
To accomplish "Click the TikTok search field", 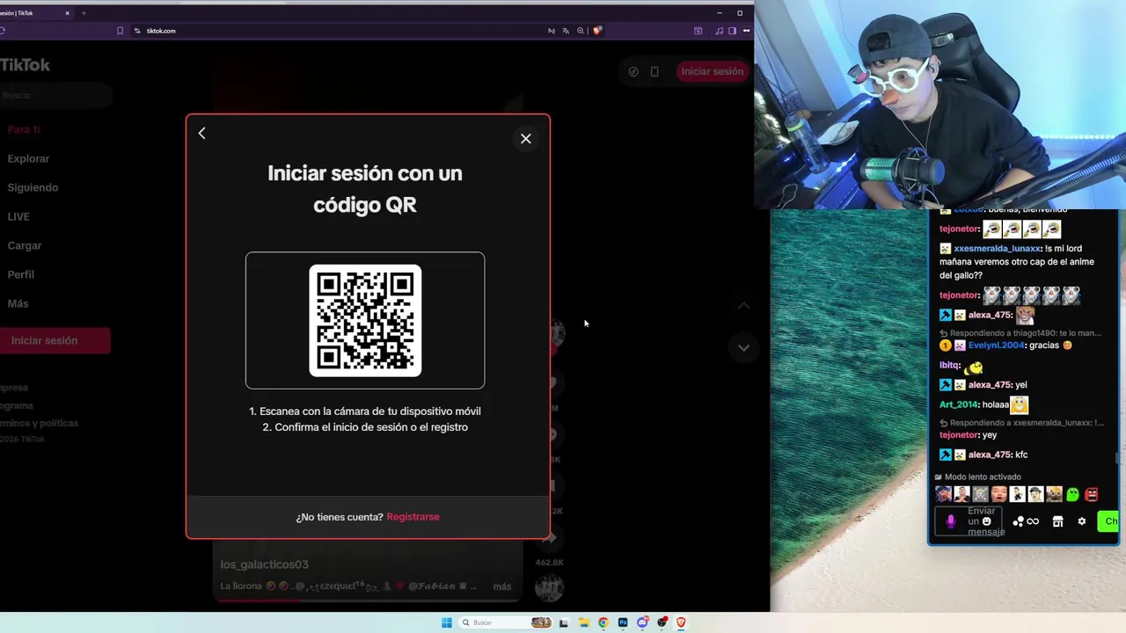I will (x=55, y=95).
